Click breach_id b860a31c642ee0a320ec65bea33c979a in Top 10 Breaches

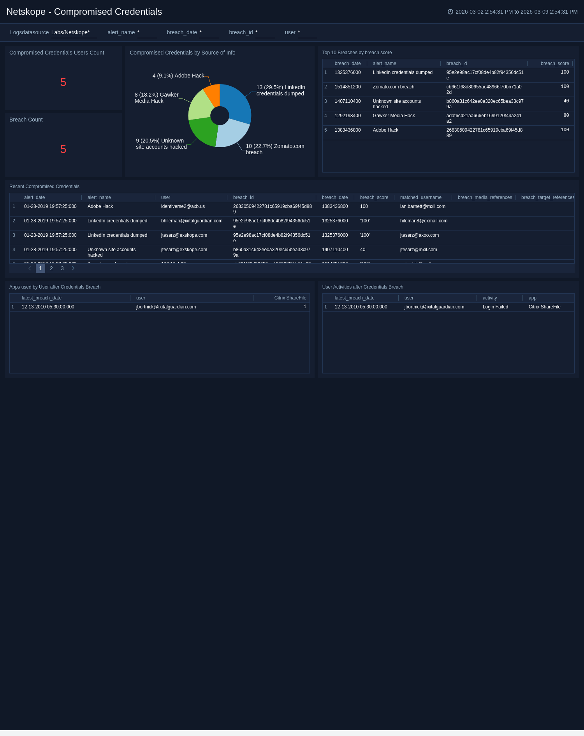tap(485, 104)
